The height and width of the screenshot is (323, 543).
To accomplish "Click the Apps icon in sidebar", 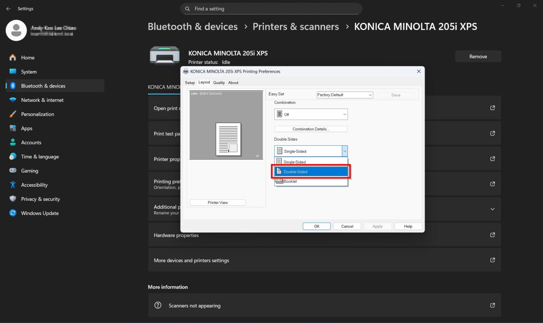I will point(13,128).
